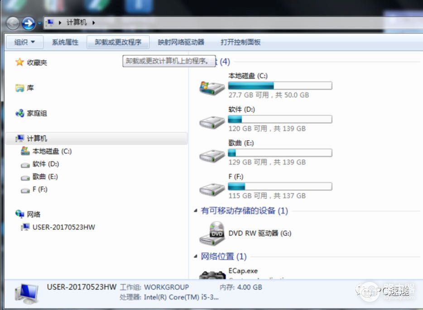Click the 软件 (D:) hard drive icon
The image size is (423, 310).
pos(212,122)
